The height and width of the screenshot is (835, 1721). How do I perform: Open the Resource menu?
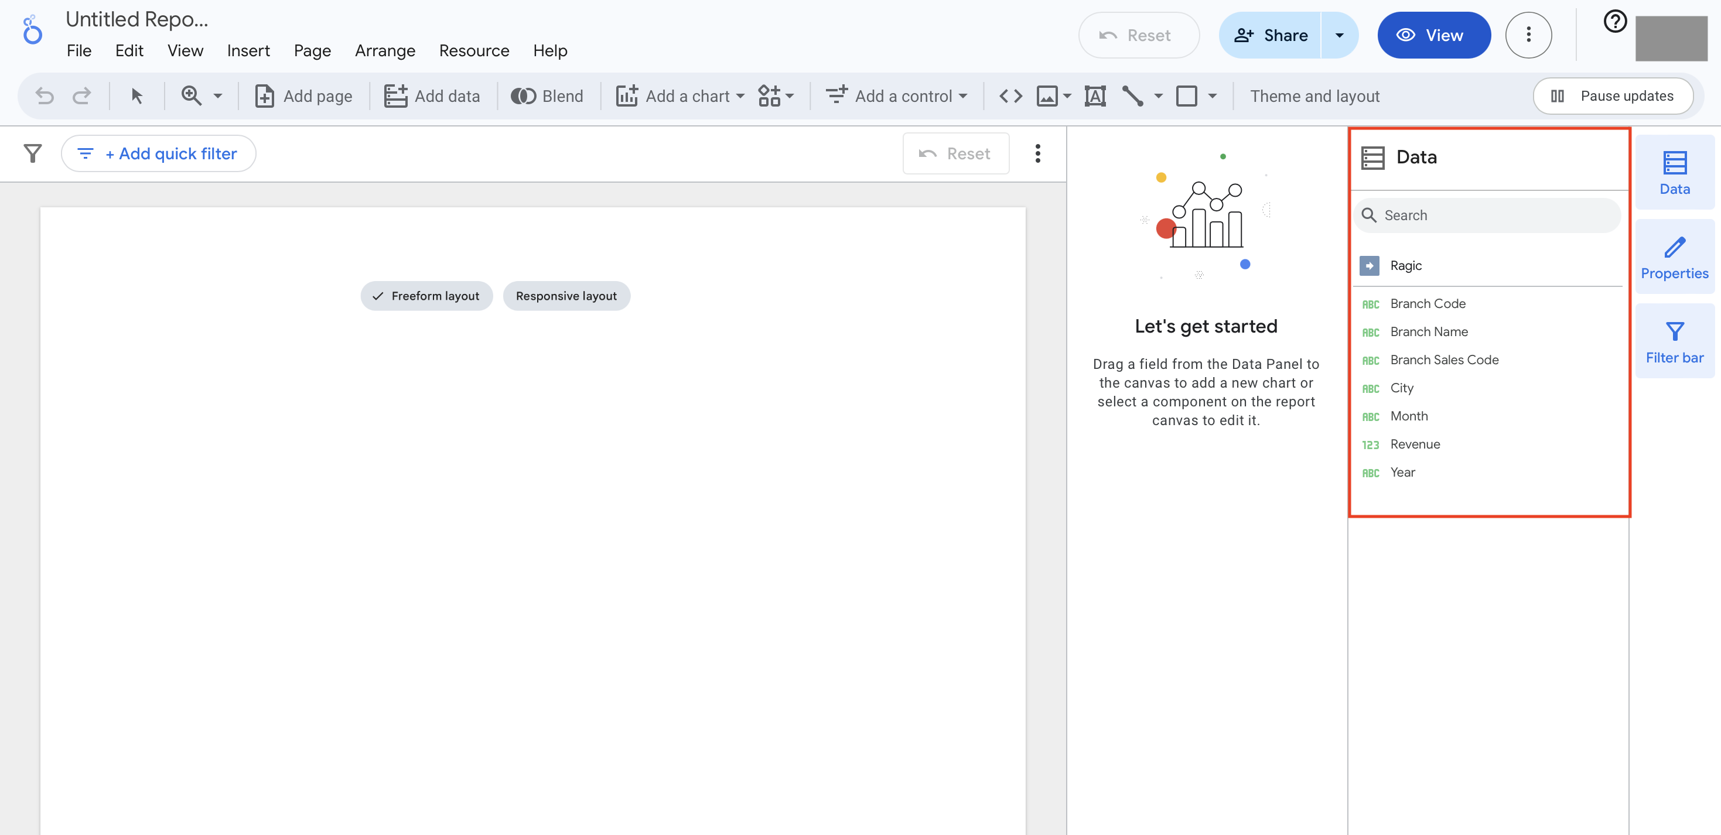474,51
